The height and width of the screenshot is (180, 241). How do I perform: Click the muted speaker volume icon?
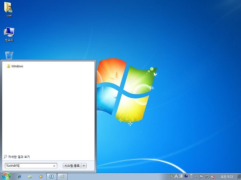213,177
